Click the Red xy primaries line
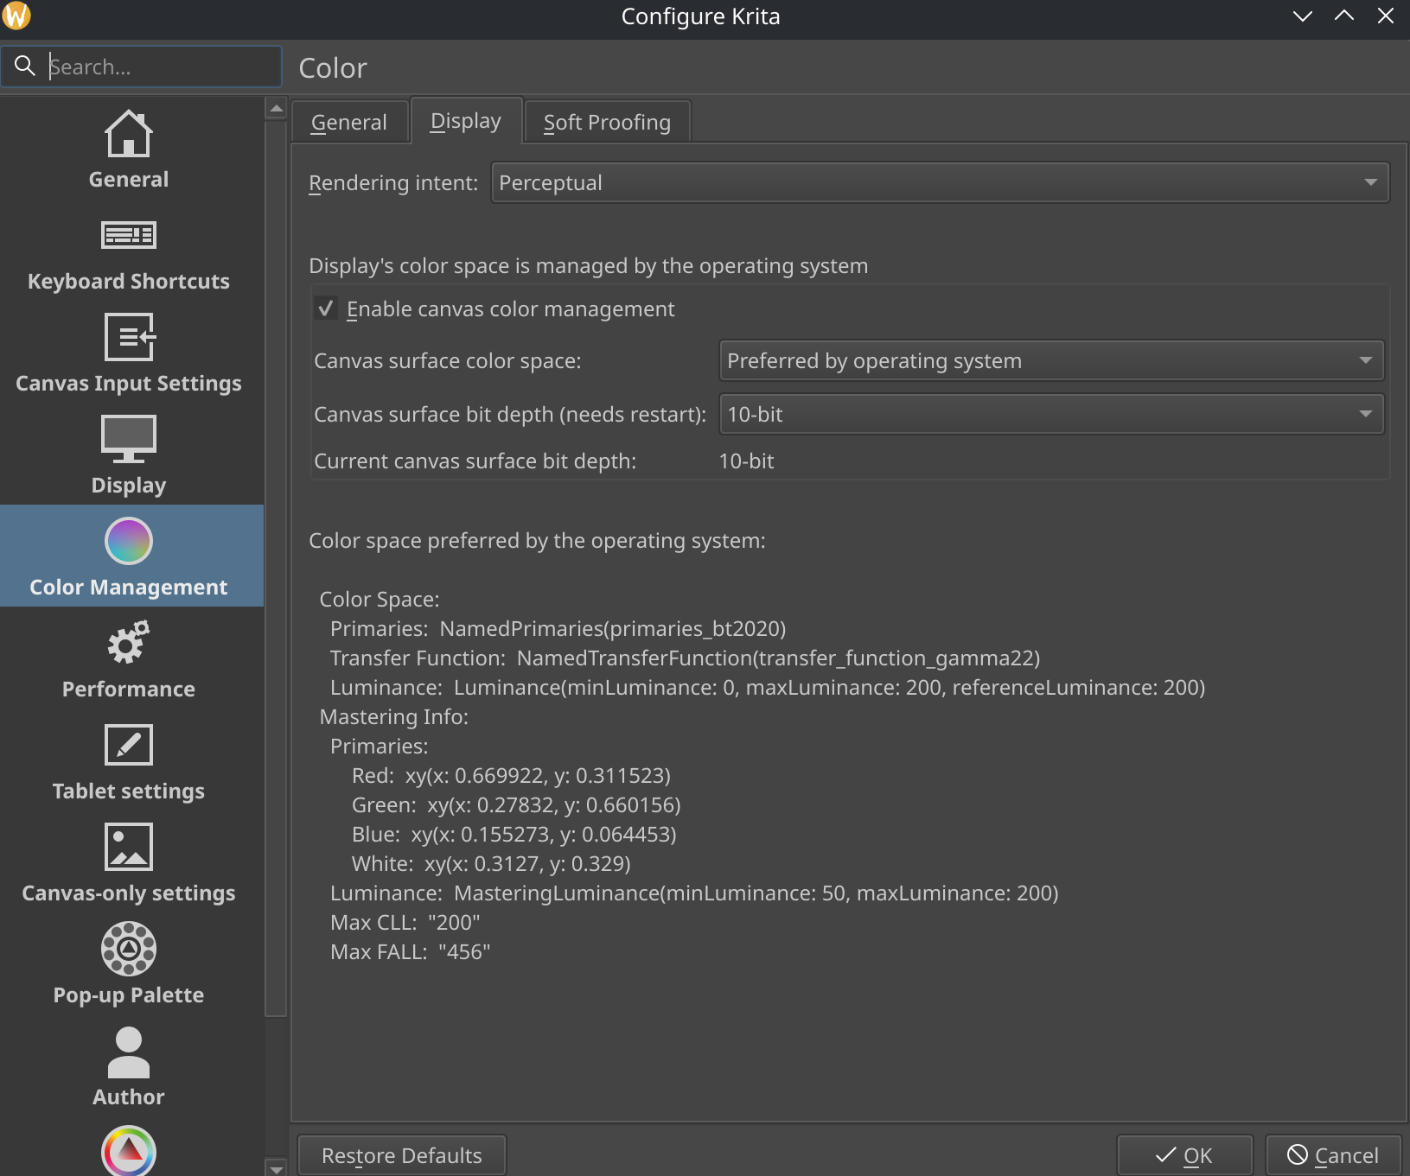 click(511, 775)
